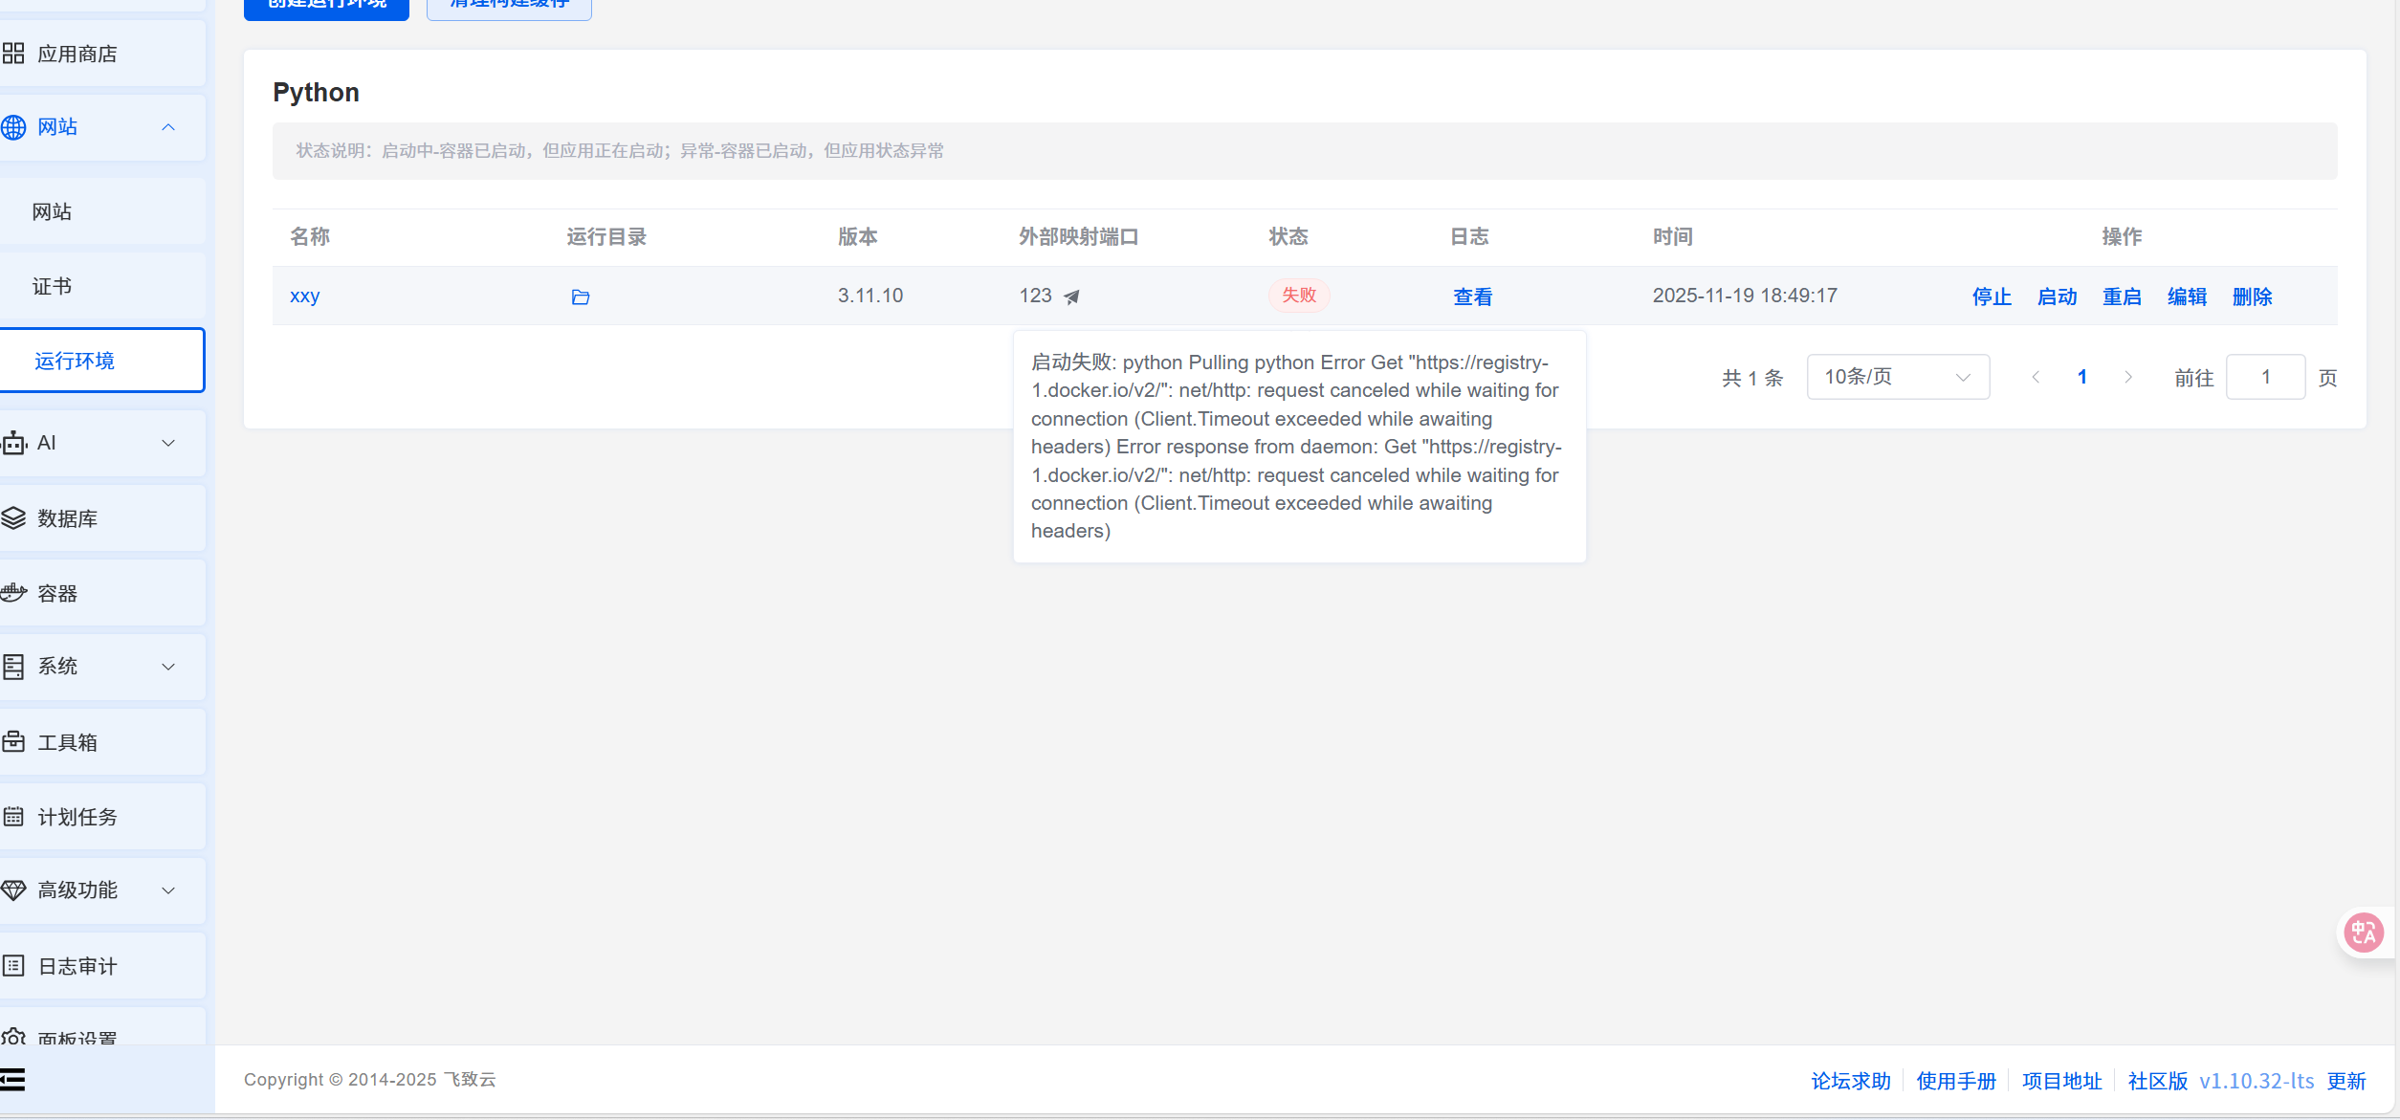The width and height of the screenshot is (2400, 1120).
Task: Click the 查看 log link
Action: point(1472,296)
